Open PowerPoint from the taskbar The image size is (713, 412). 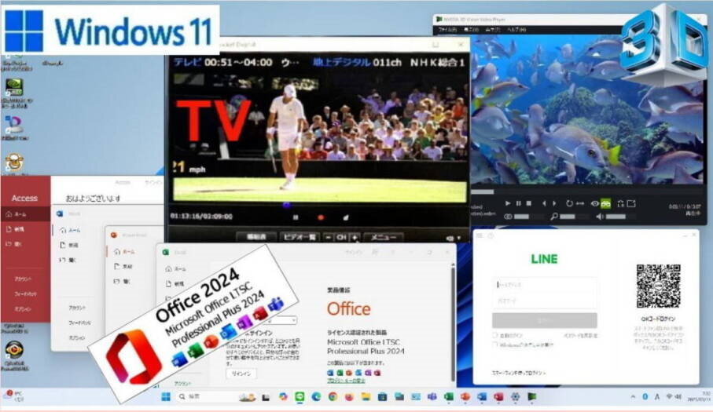point(465,397)
